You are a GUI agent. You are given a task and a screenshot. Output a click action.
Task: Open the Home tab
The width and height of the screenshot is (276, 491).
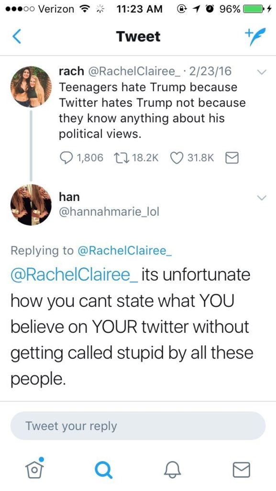tap(34, 468)
